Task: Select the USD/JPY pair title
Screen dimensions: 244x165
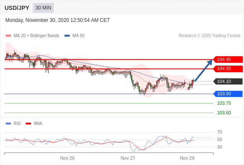Action: pos(17,8)
